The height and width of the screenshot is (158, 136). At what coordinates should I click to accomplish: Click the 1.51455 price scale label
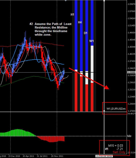pyautogui.click(x=131, y=26)
